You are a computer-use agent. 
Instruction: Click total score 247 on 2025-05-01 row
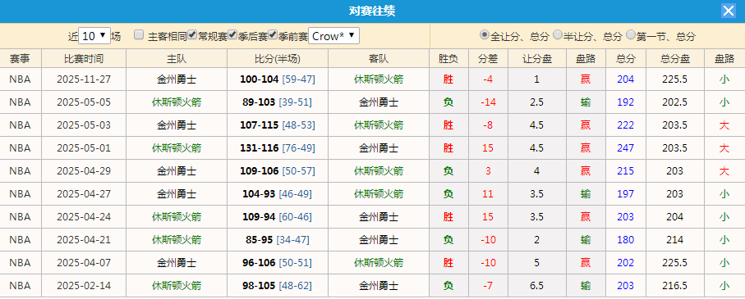[x=625, y=147]
